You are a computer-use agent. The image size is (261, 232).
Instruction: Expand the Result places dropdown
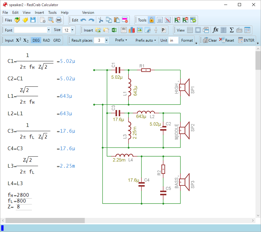(x=106, y=40)
